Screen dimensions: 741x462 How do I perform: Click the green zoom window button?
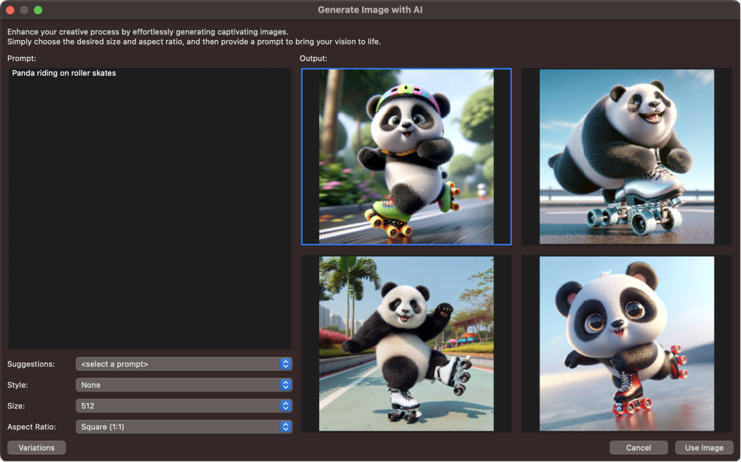pos(37,10)
